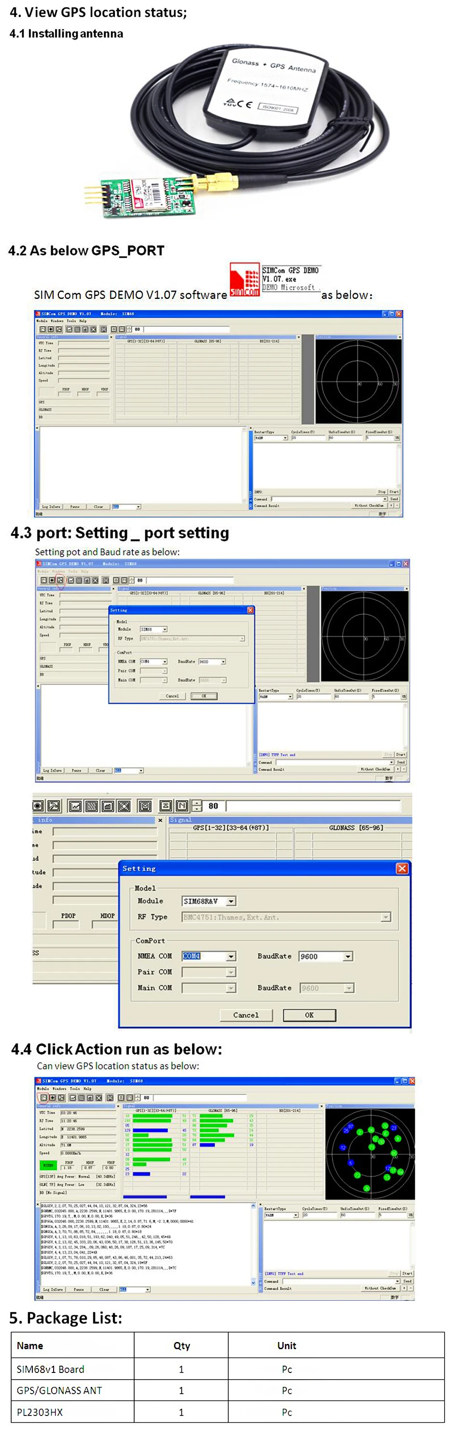Screen dimensions: 449x1430
Task: Launch the SIMCom GPS DEMO V1.07.exe icon
Action: (244, 279)
